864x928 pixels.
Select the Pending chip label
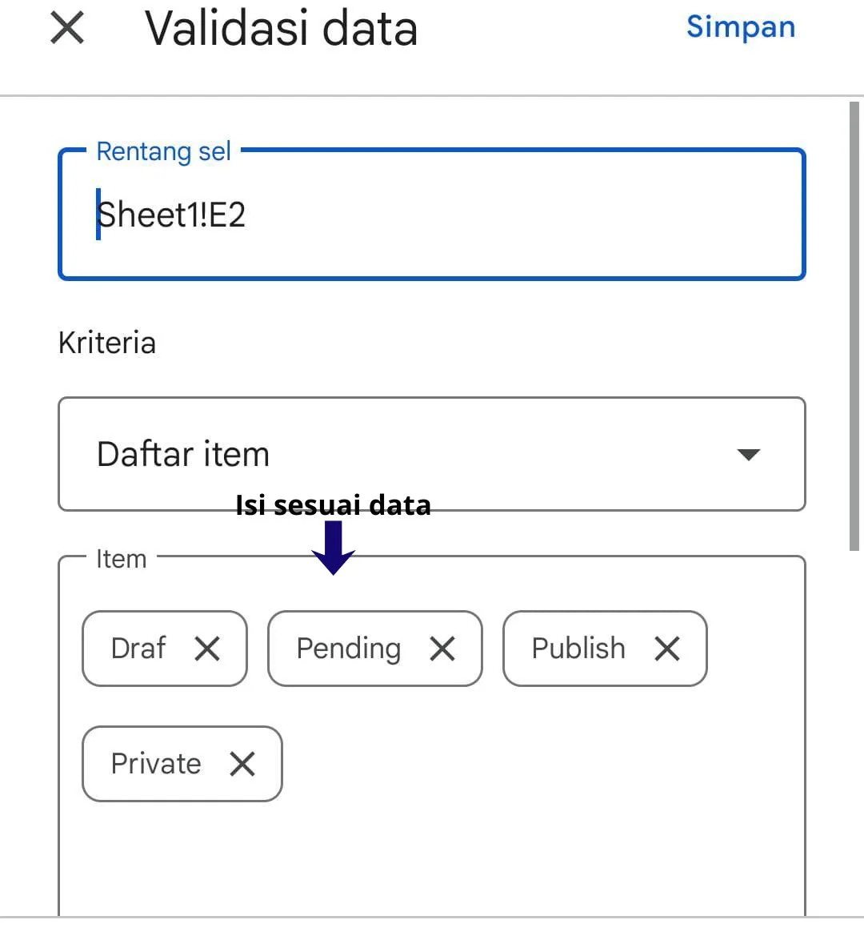point(348,649)
